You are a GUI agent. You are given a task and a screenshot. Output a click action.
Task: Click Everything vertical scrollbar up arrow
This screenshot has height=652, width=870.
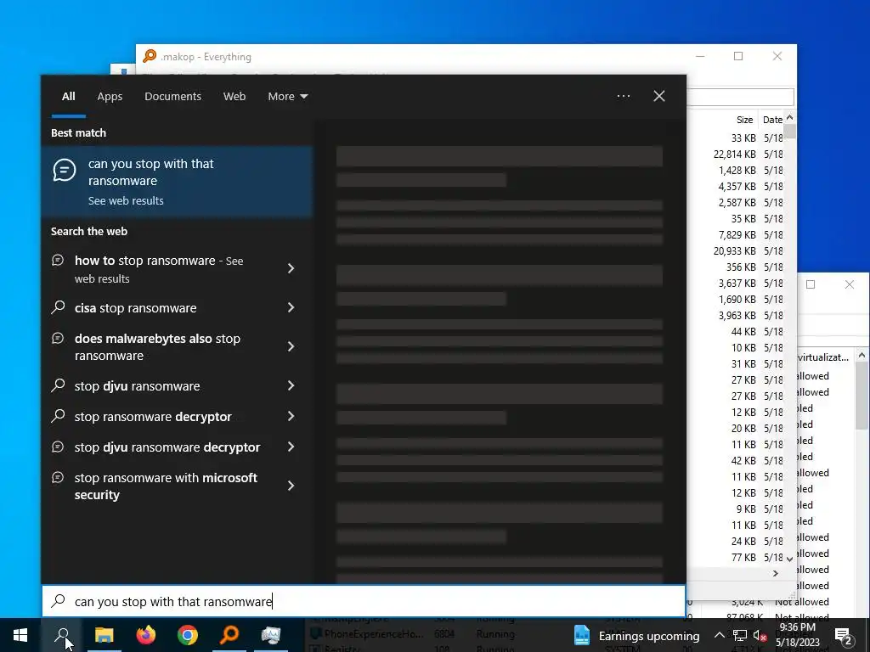click(x=789, y=117)
